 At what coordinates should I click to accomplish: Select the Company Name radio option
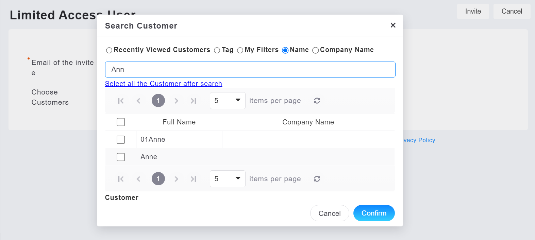[316, 50]
